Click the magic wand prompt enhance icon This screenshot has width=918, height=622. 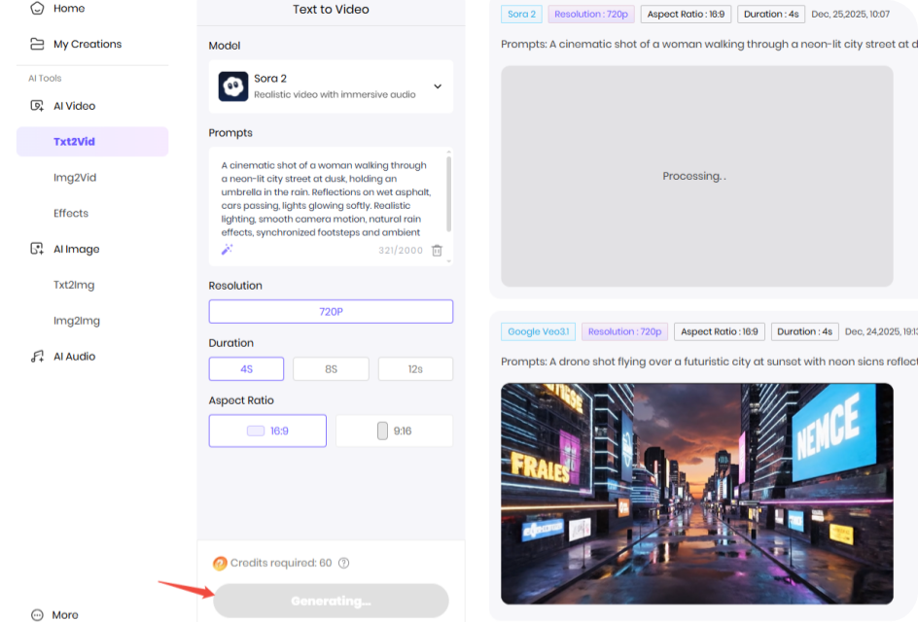[227, 250]
